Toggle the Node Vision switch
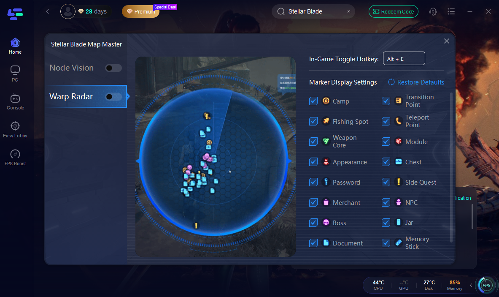Image resolution: width=499 pixels, height=297 pixels. click(x=113, y=68)
